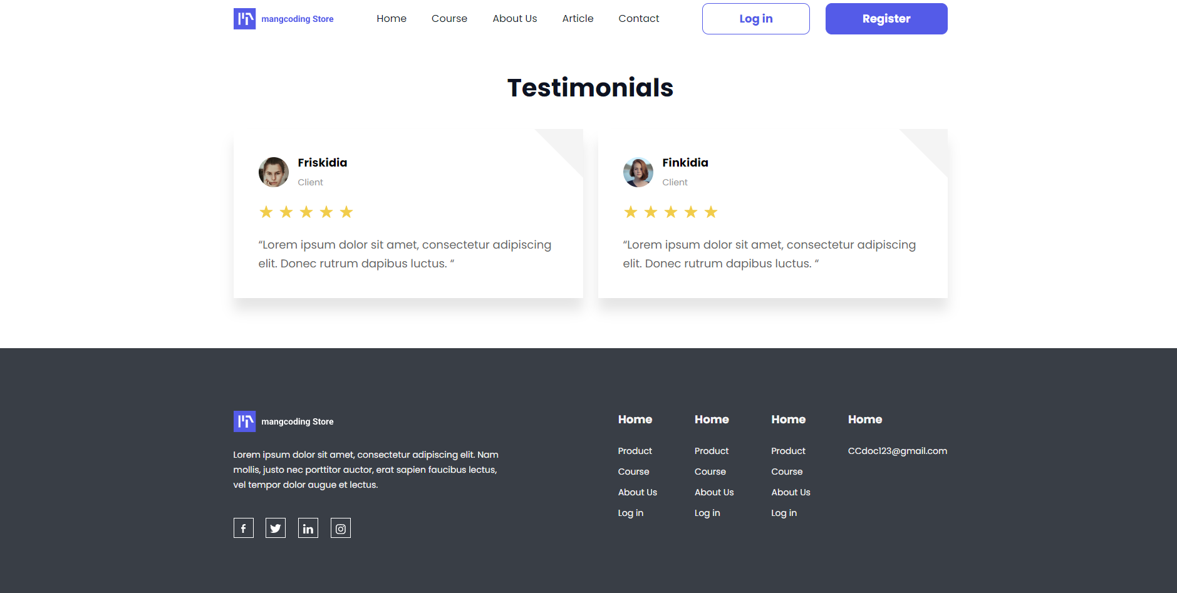1177x593 pixels.
Task: Click the Log in button
Action: coord(756,19)
